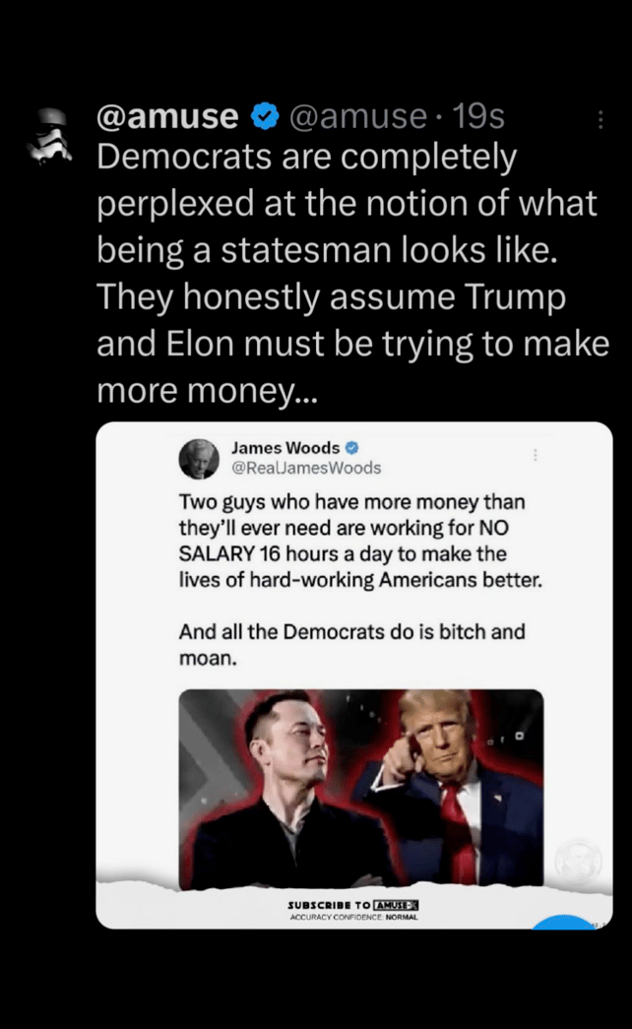Screen dimensions: 632x1029
Task: Open the post text starting "Democrats are completely"
Action: pyautogui.click(x=353, y=274)
